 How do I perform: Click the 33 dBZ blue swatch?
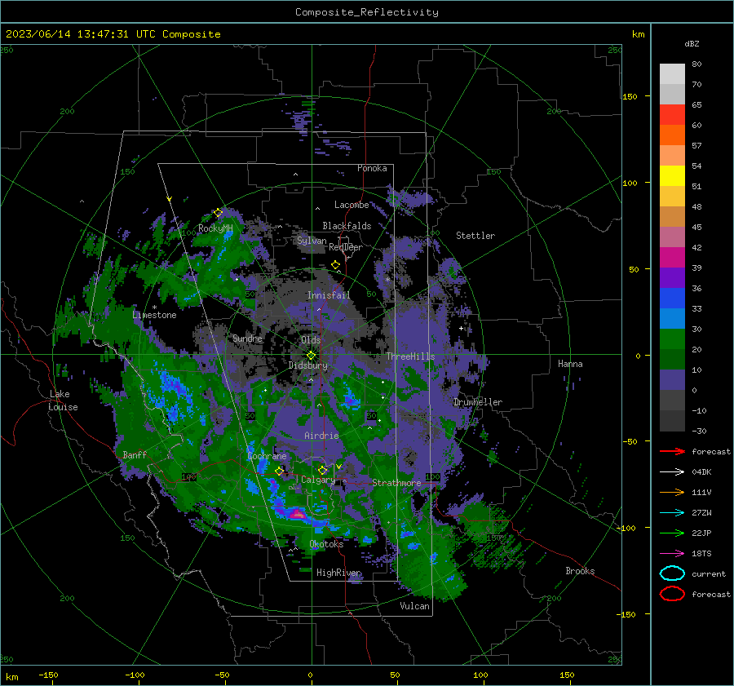(x=672, y=299)
